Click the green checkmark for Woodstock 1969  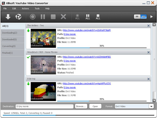point(28,57)
